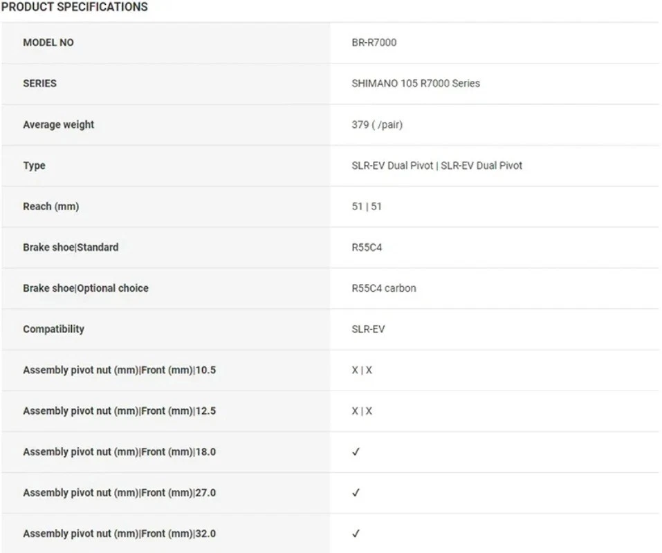Select the MODEL NO label
The width and height of the screenshot is (662, 553).
click(48, 42)
